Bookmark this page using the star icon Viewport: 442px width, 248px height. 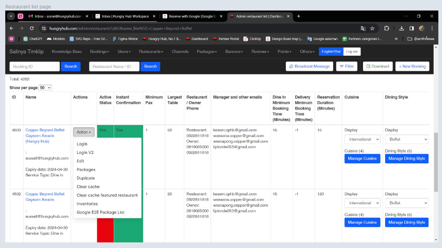(x=372, y=28)
